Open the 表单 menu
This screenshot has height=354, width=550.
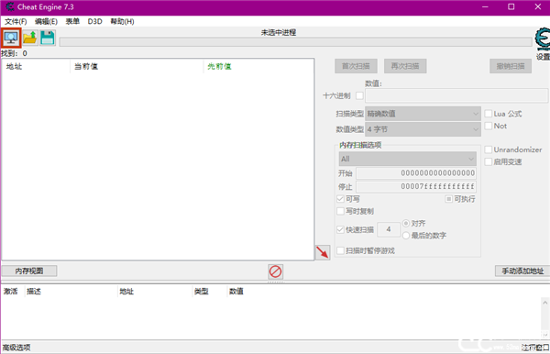[x=72, y=21]
